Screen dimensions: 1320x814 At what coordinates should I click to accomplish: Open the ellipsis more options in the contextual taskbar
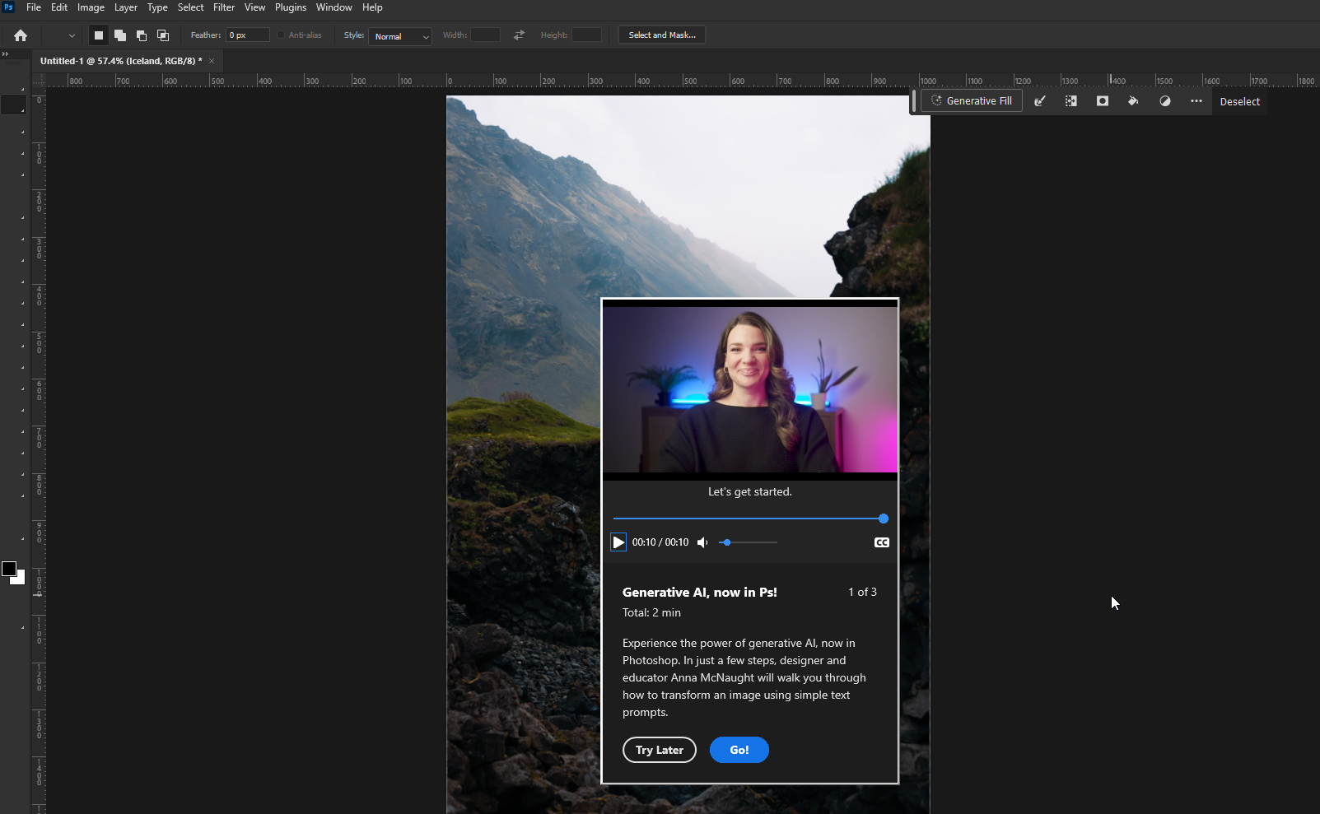[1197, 100]
